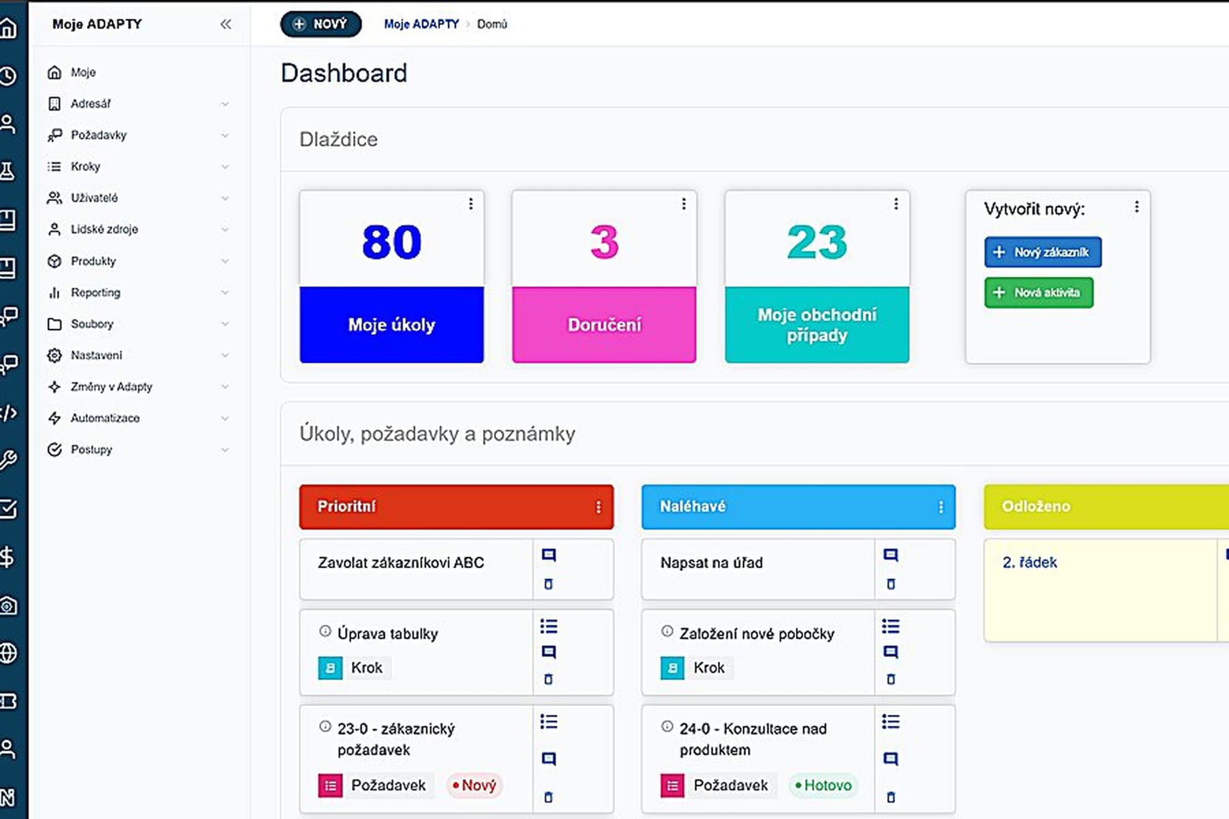Open Produkty in the sidebar menu
This screenshot has width=1229, height=819.
coord(93,261)
